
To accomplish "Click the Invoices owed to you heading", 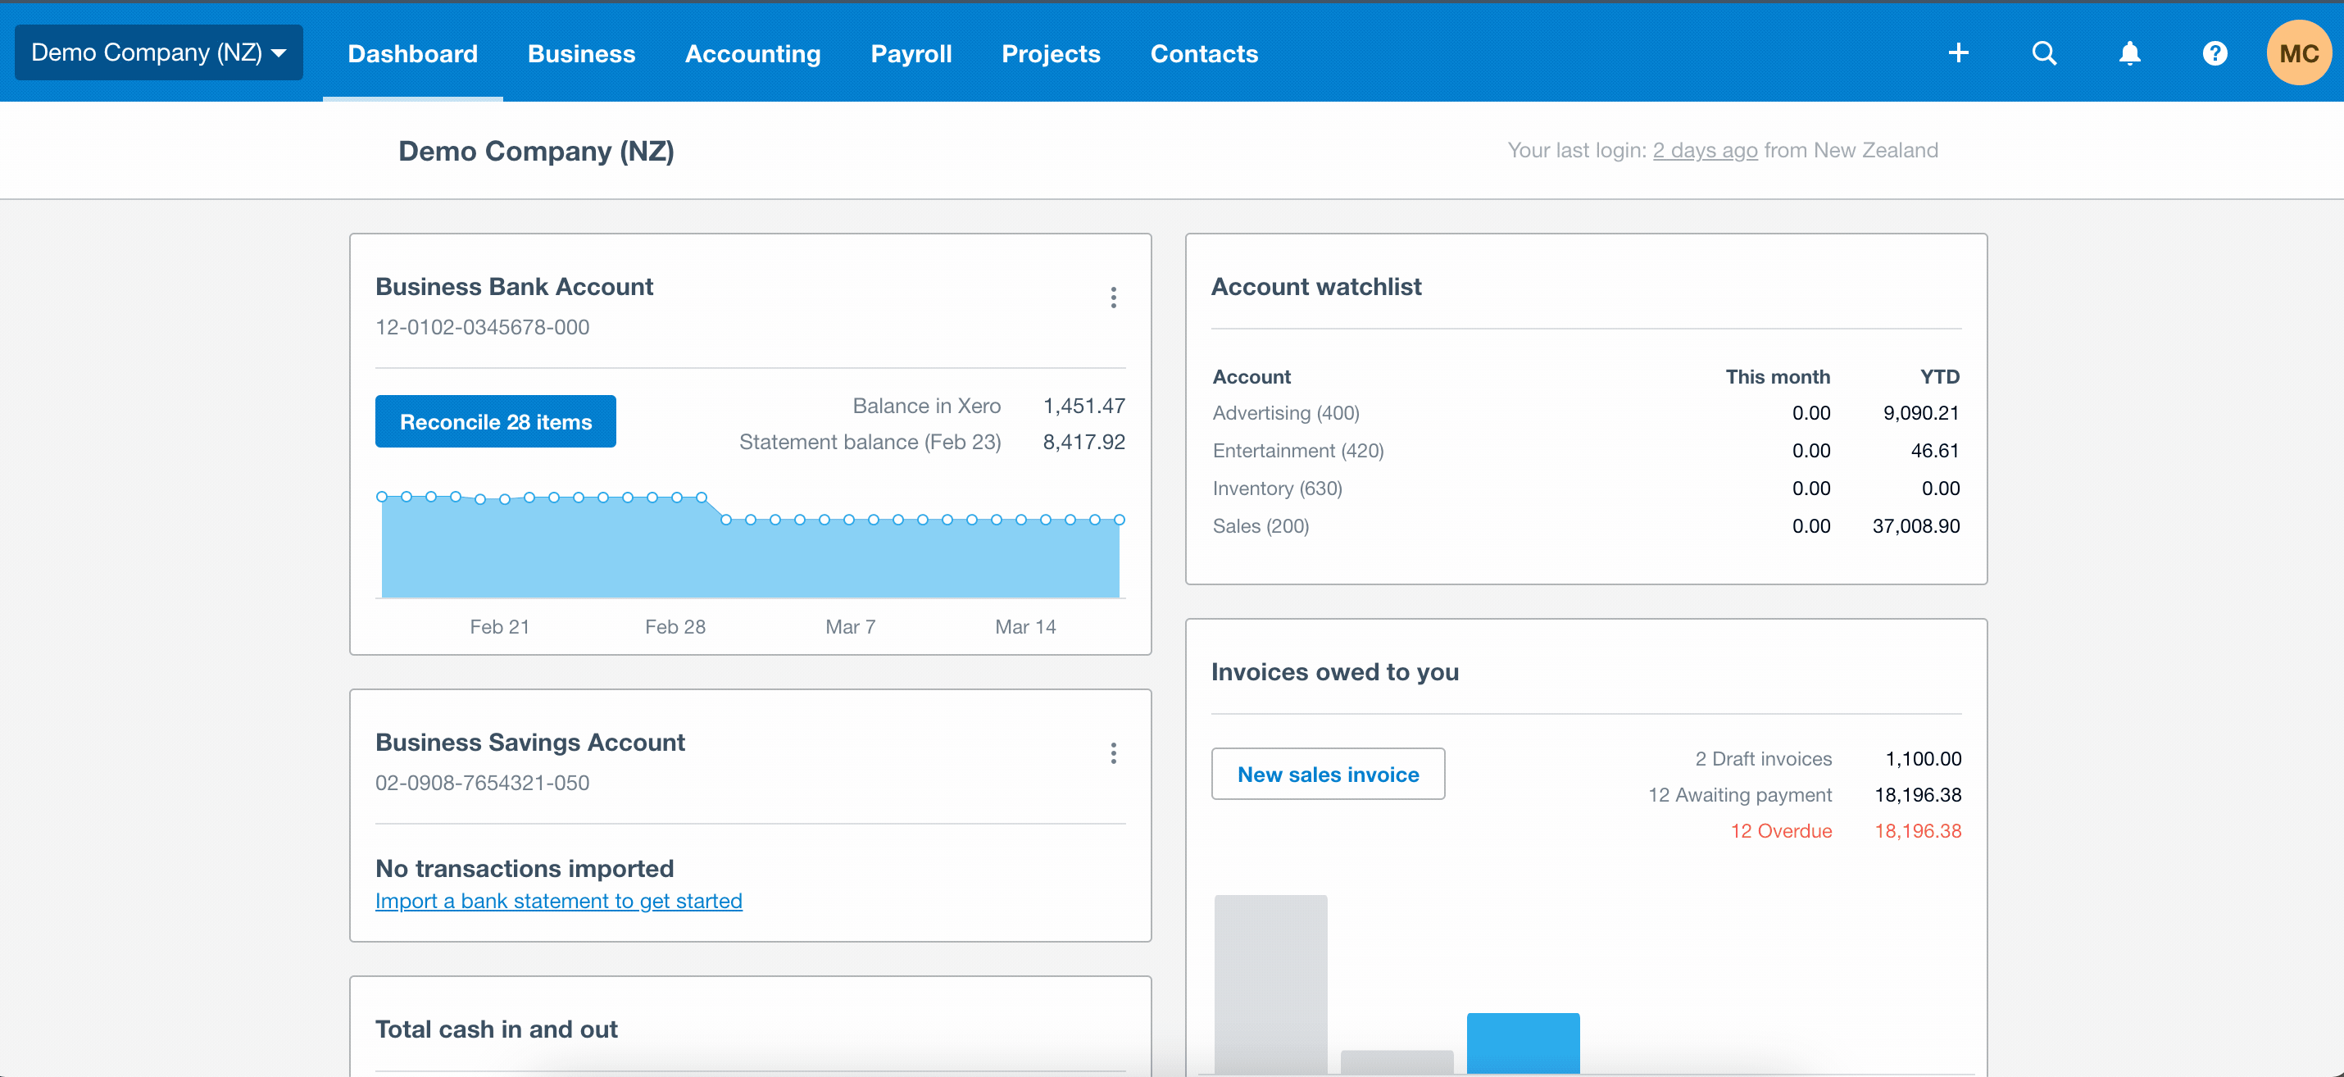I will pyautogui.click(x=1335, y=672).
